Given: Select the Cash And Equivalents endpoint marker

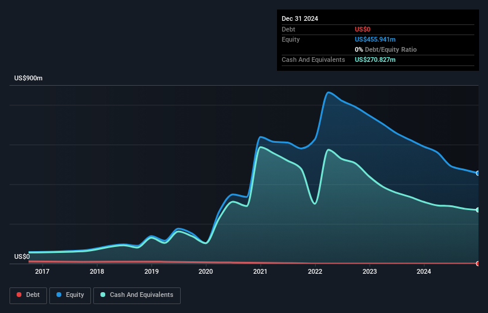Looking at the screenshot, I should (x=478, y=210).
